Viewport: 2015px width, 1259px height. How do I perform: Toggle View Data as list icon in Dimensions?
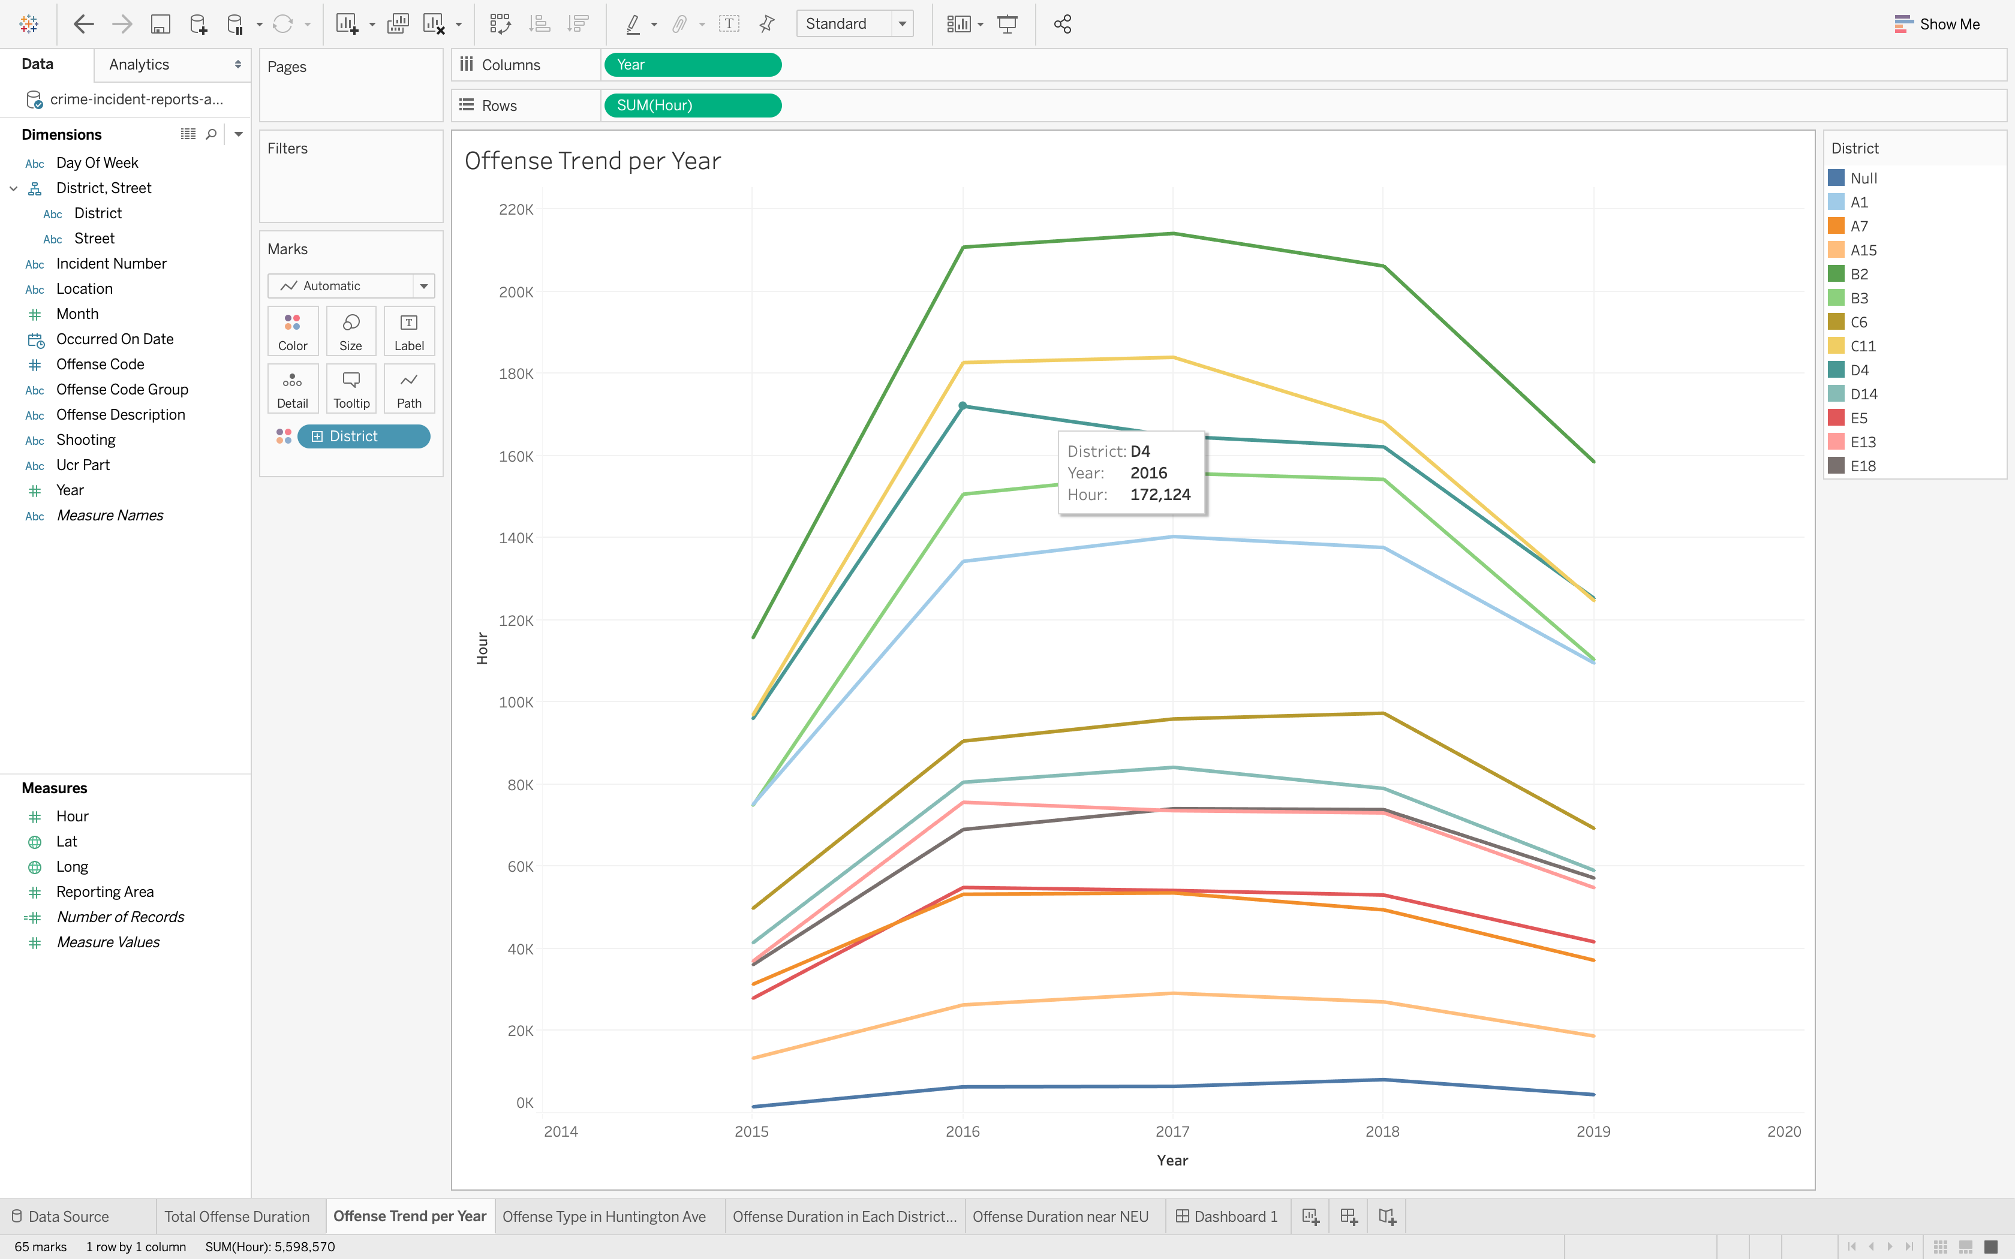[188, 134]
